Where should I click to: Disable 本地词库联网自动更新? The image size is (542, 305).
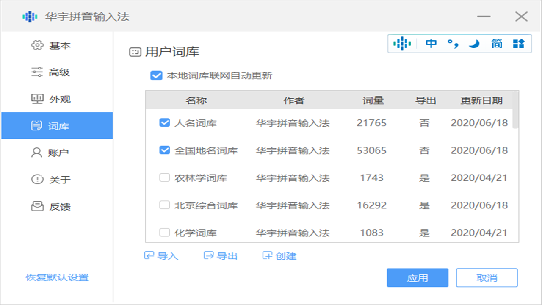(157, 75)
